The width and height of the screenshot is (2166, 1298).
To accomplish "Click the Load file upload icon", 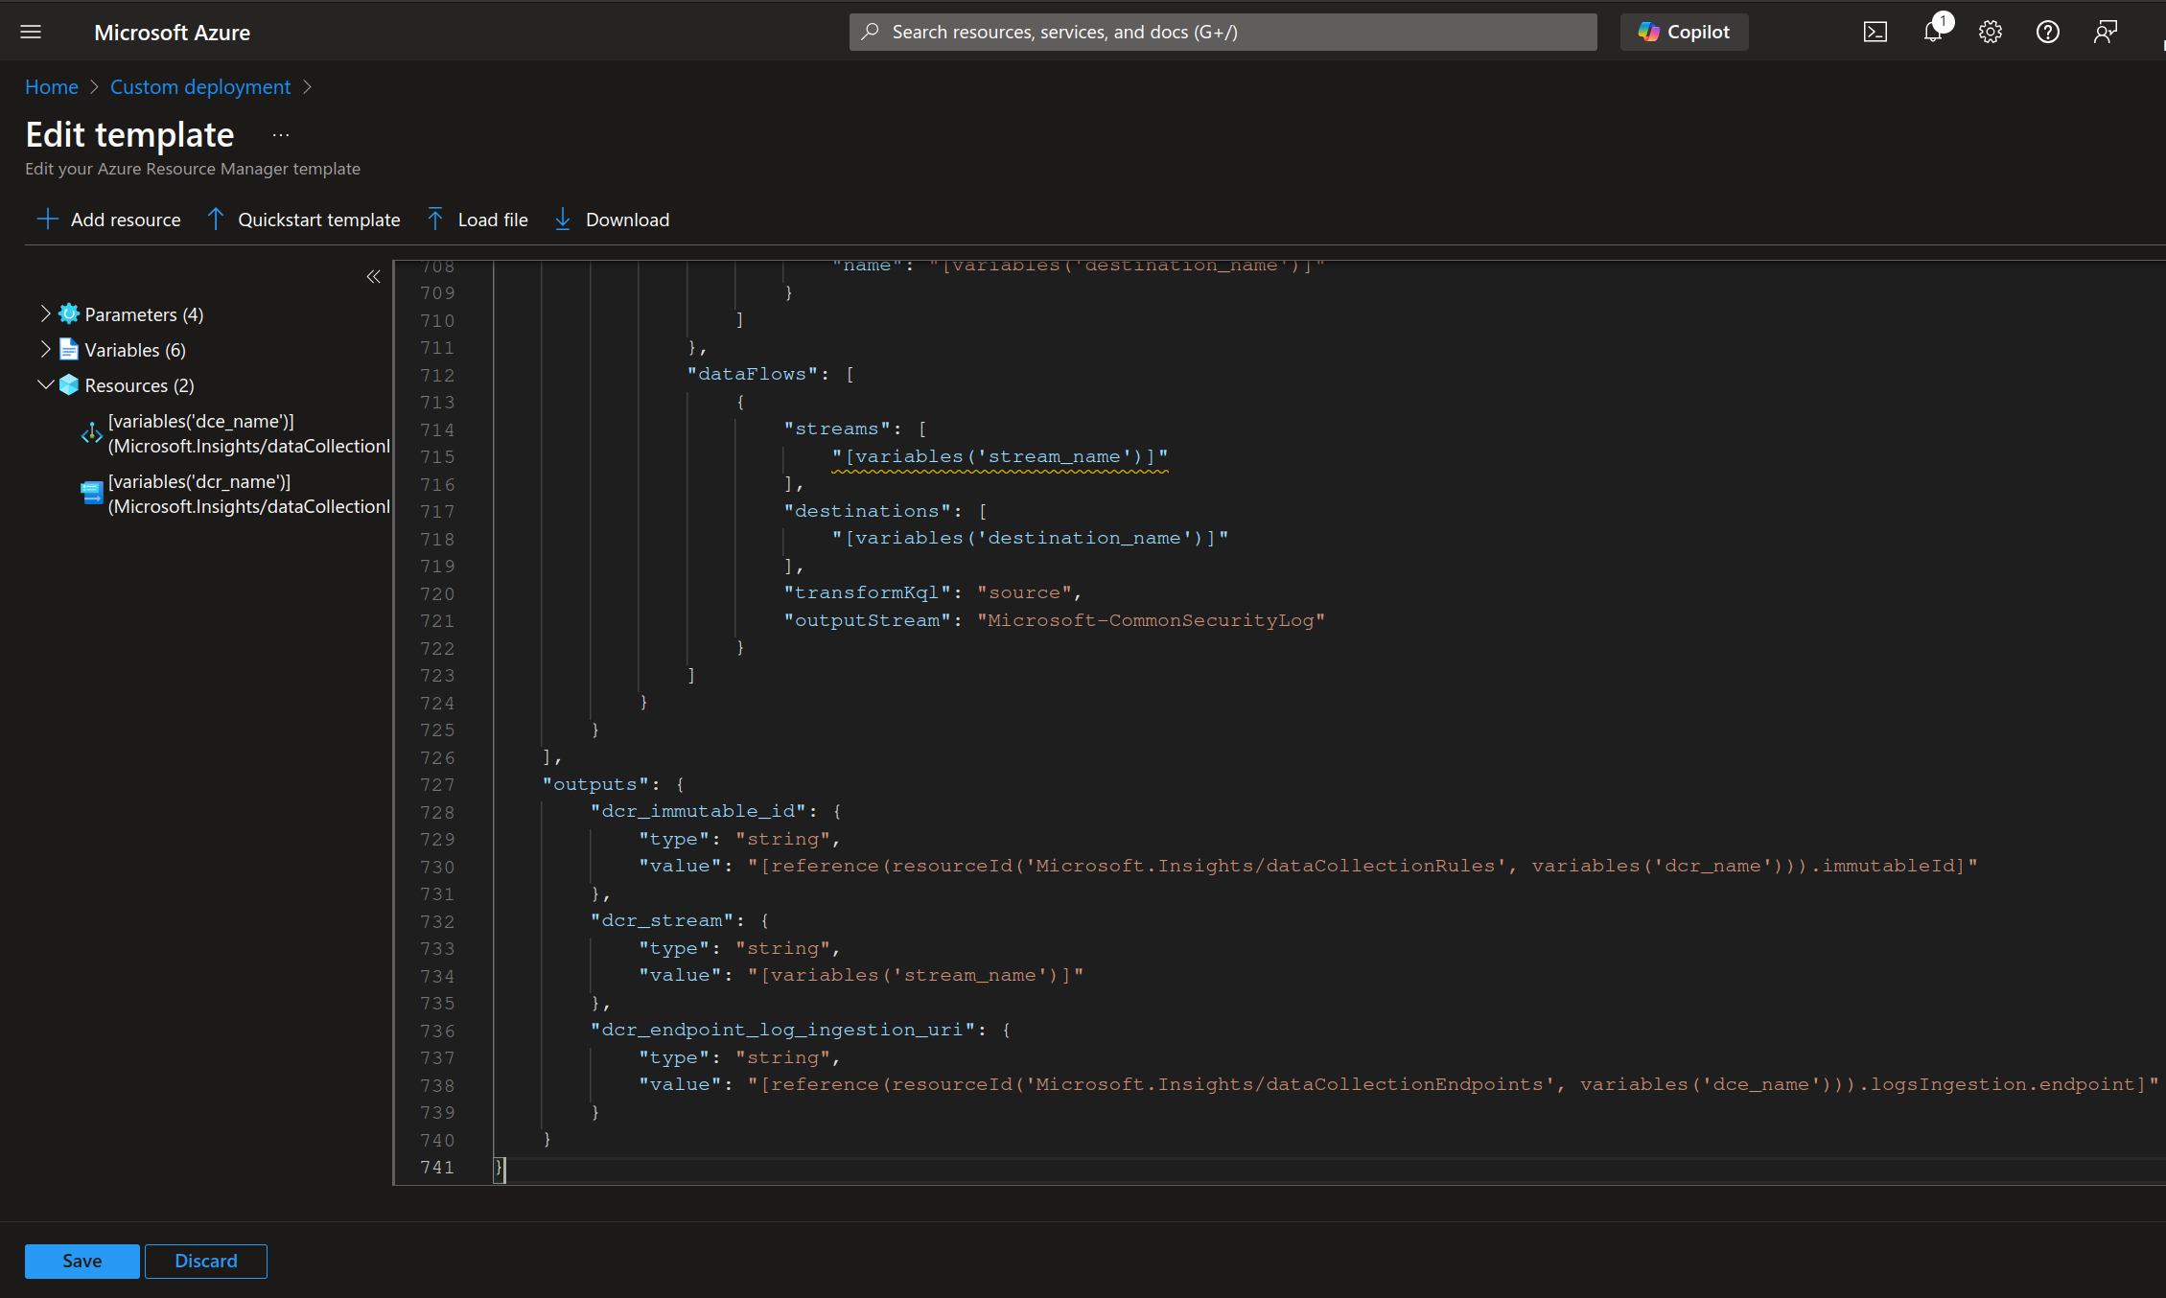I will coord(435,220).
